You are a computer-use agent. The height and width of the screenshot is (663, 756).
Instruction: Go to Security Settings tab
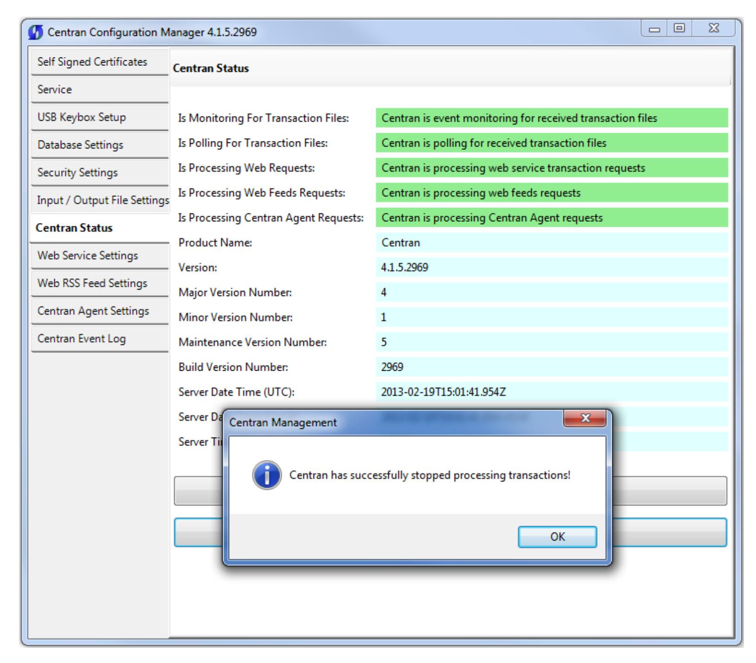[x=99, y=173]
